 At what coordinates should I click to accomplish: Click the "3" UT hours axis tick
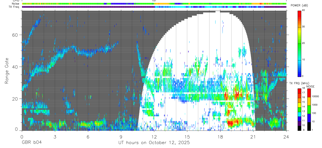tap(55, 137)
